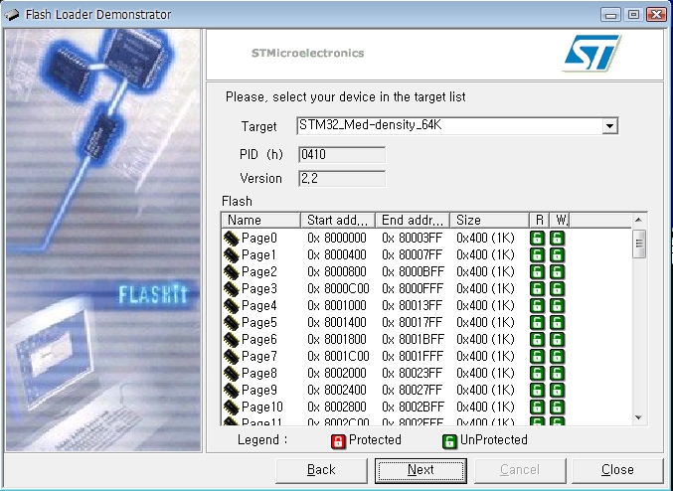This screenshot has width=673, height=491.
Task: Select the Page5 row name
Action: [259, 323]
